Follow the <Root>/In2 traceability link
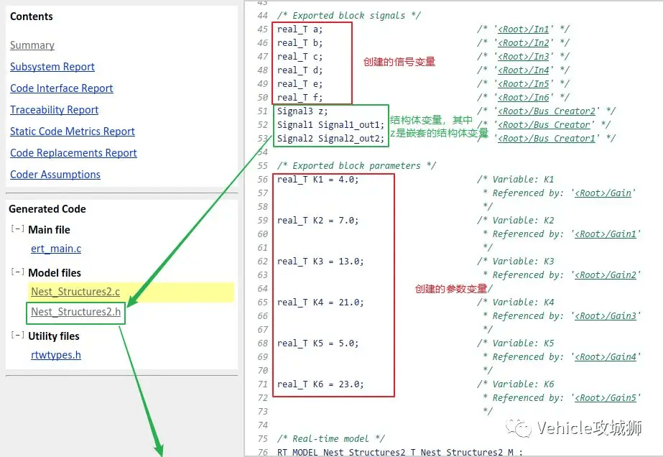Viewport: 663px width, 457px height. [x=523, y=42]
